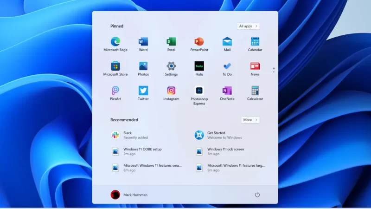The height and width of the screenshot is (209, 371).
Task: Click the More button in Recommended
Action: [x=250, y=120]
